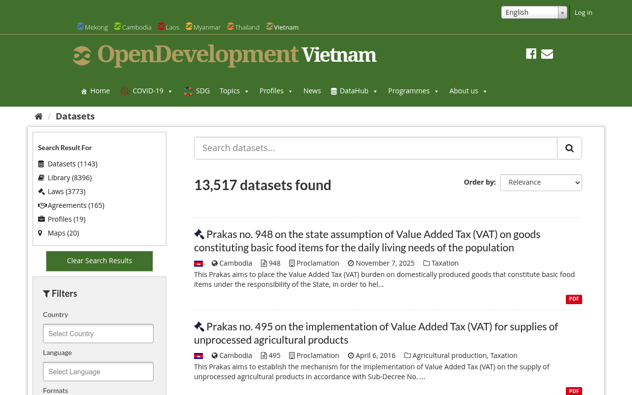Click the Laos site icon
This screenshot has width=632, height=395.
[161, 26]
